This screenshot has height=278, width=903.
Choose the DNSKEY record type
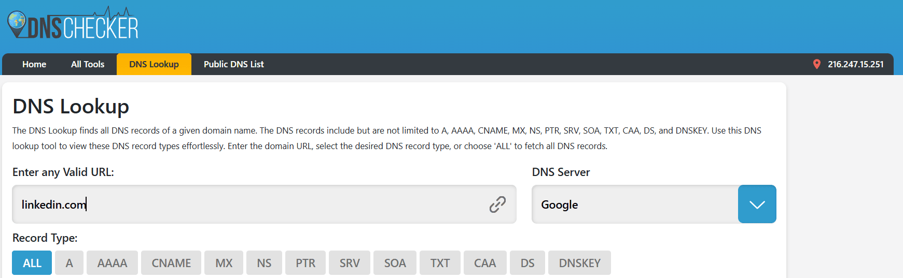coord(579,263)
